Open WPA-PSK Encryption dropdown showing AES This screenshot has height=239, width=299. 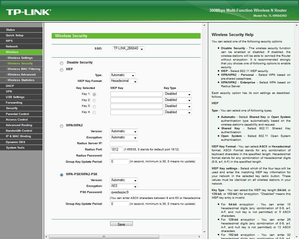pos(124,186)
